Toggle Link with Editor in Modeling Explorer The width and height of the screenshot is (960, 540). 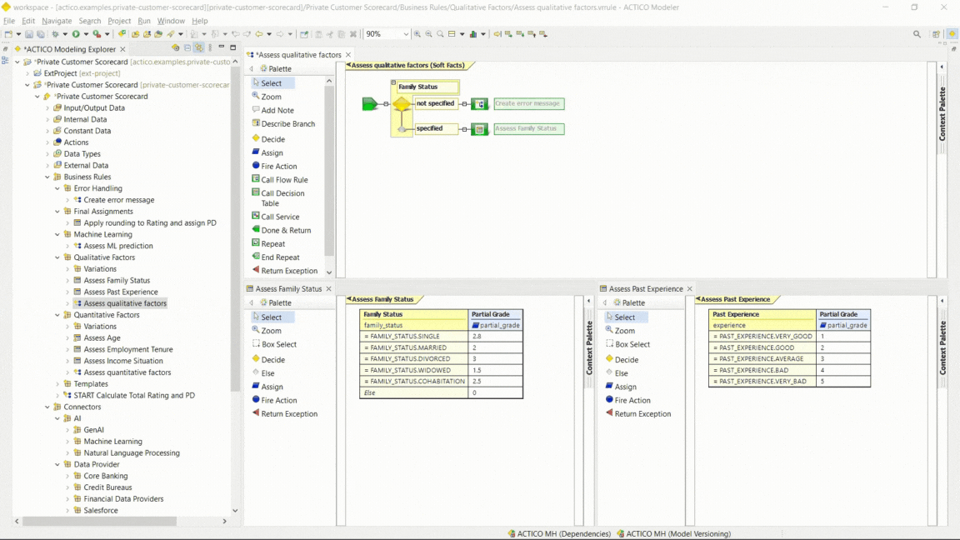(x=198, y=48)
